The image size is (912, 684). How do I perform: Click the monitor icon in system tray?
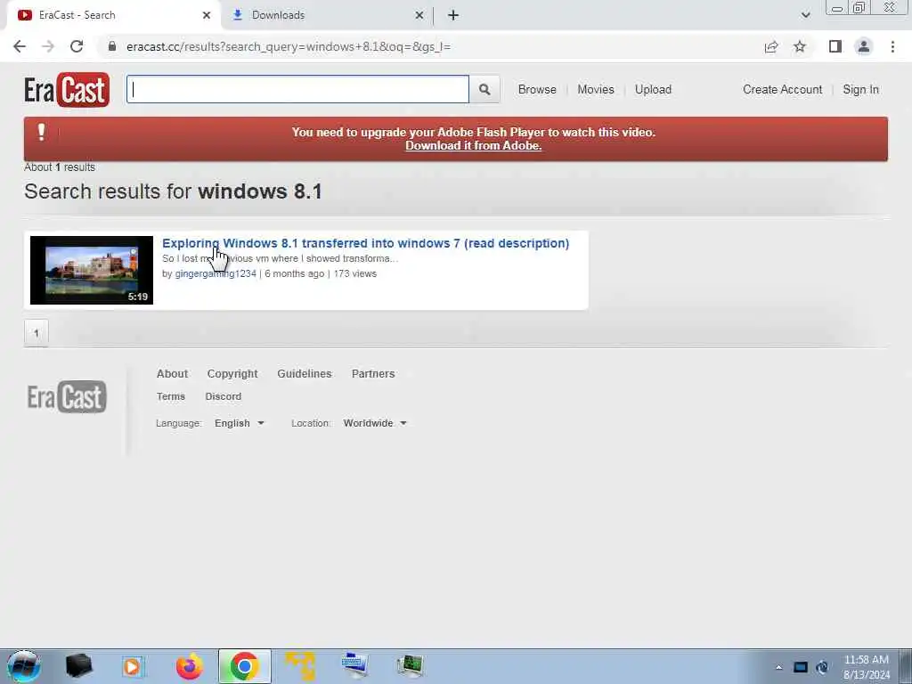(801, 668)
